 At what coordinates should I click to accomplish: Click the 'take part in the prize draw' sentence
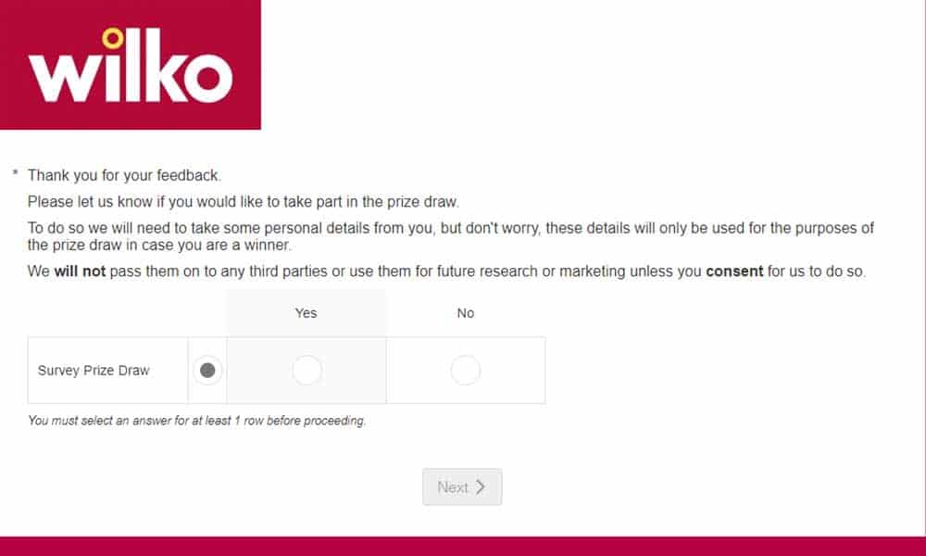click(244, 202)
